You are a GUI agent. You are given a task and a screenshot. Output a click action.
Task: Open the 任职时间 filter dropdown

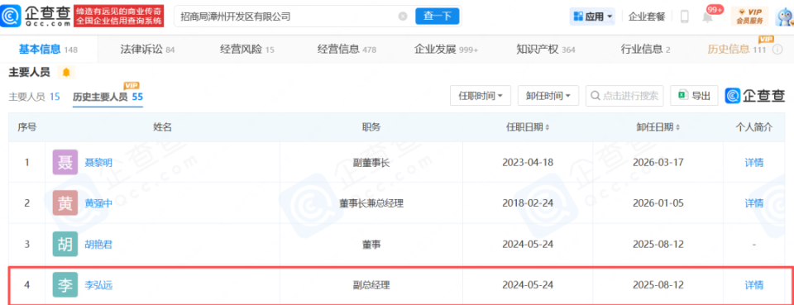click(480, 96)
